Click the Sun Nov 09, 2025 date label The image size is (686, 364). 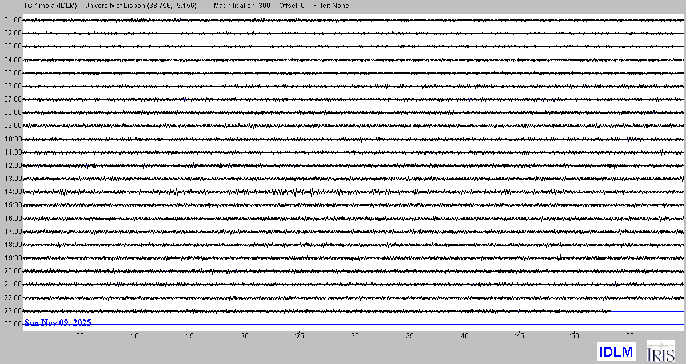58,323
